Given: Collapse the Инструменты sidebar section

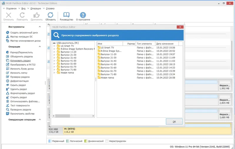Looking at the screenshot, I should (40, 27).
